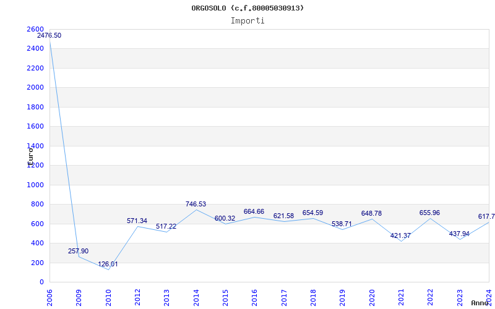Click the 2017 x-axis year label
This screenshot has height=309, width=495.
tap(284, 298)
